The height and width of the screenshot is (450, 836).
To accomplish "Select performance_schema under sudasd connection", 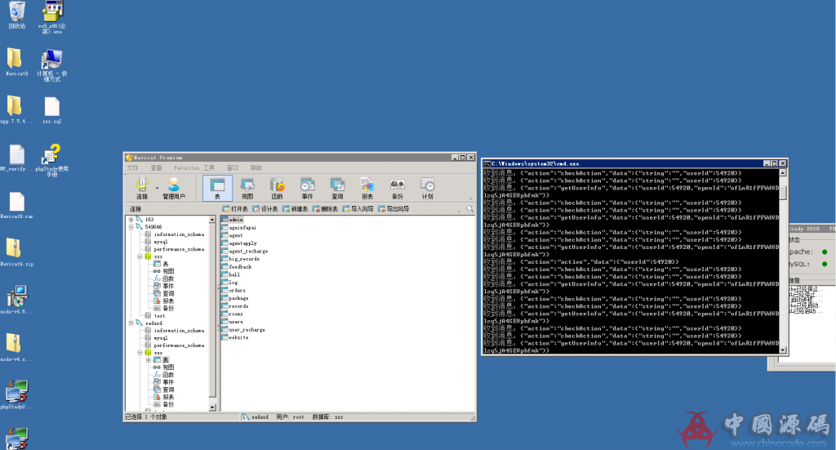I will click(x=175, y=345).
